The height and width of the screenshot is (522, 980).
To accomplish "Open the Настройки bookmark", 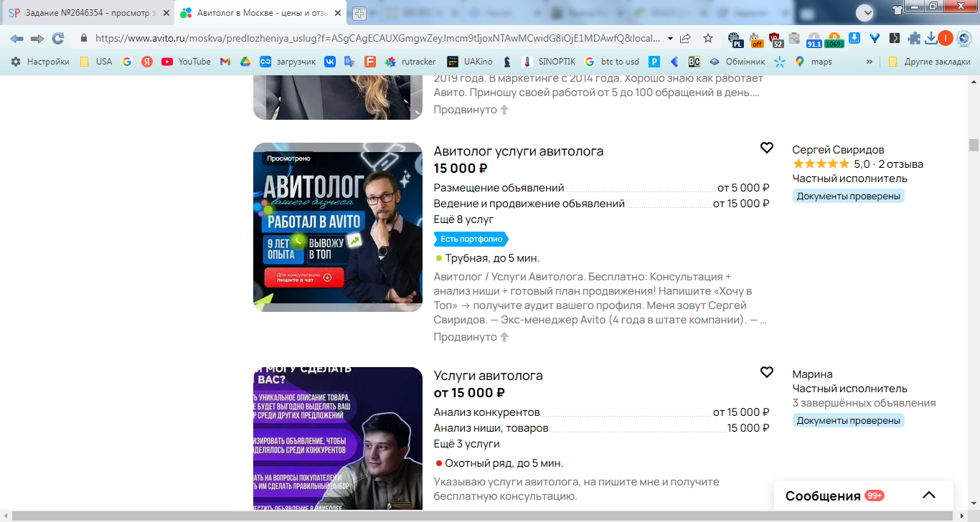I will tap(40, 62).
